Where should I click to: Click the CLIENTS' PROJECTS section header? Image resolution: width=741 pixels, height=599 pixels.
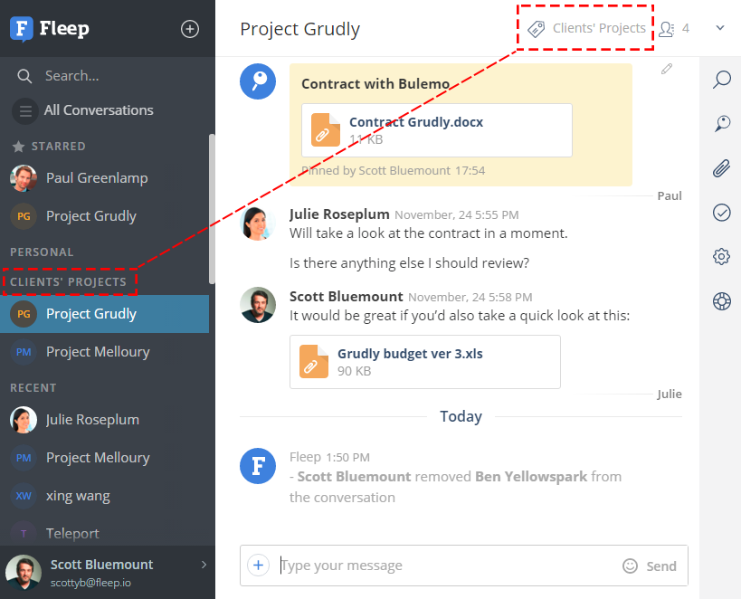(x=69, y=282)
